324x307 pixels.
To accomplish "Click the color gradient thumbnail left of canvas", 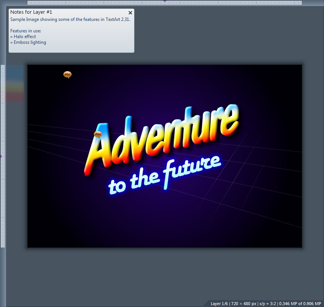I will (15, 83).
